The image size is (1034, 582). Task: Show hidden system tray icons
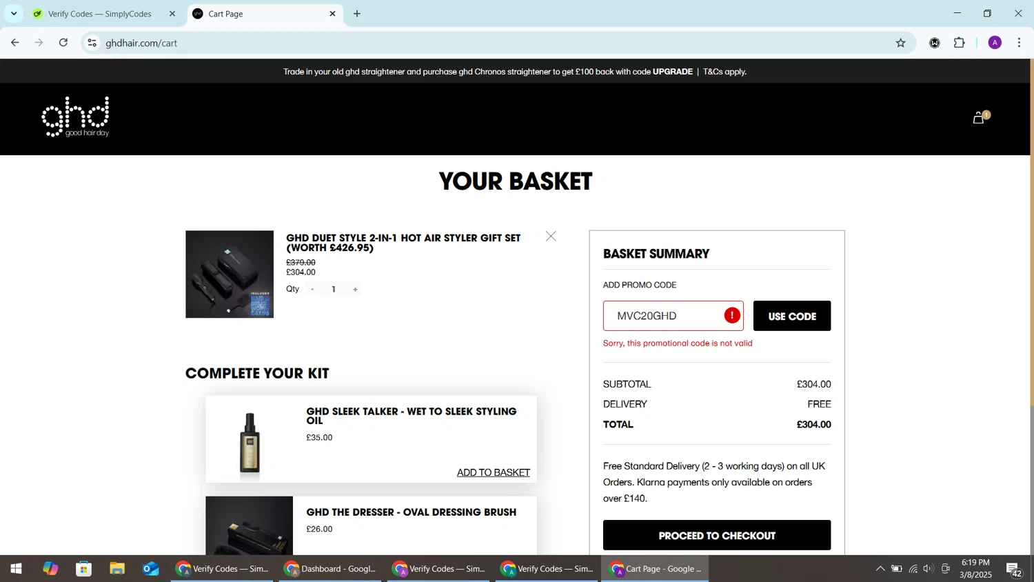(x=880, y=569)
